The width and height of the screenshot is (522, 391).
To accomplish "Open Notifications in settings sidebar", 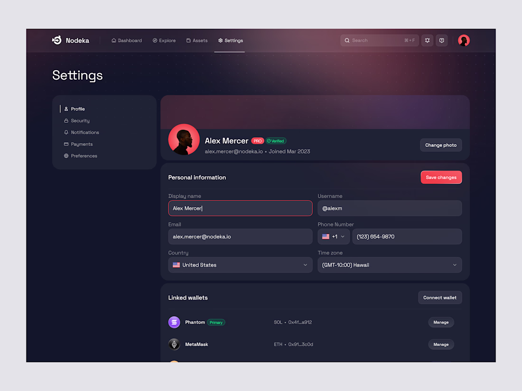I will tap(82, 132).
